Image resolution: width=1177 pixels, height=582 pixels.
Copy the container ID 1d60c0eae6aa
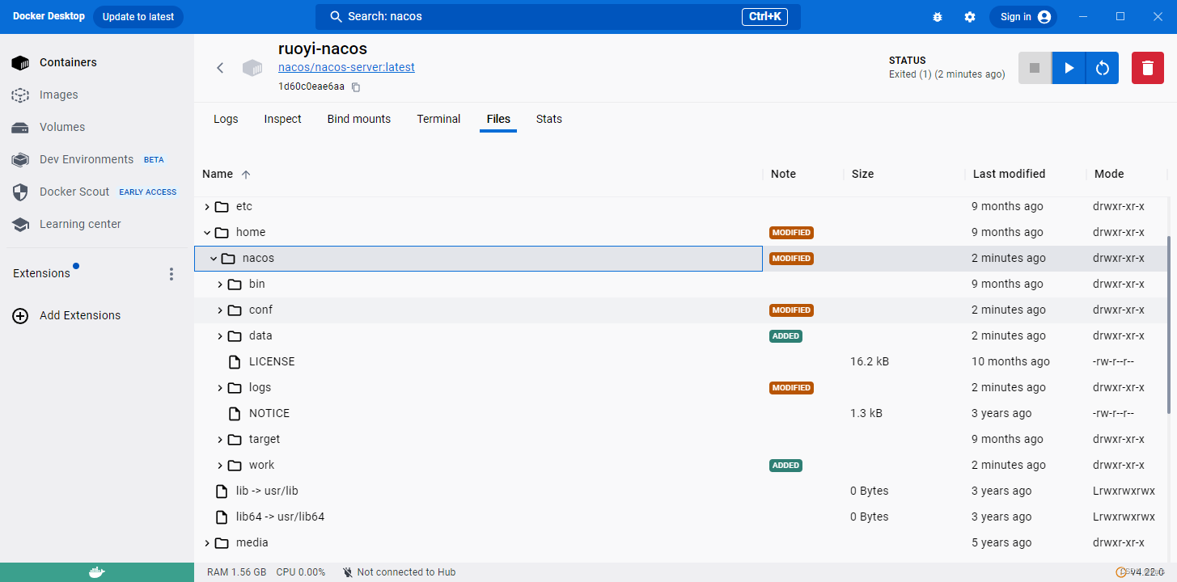[355, 86]
